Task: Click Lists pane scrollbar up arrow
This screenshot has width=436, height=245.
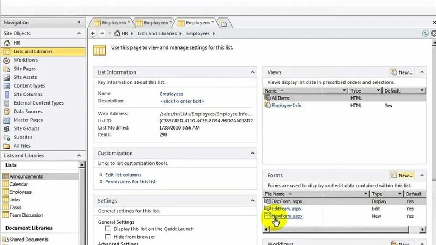Action: 82,165
